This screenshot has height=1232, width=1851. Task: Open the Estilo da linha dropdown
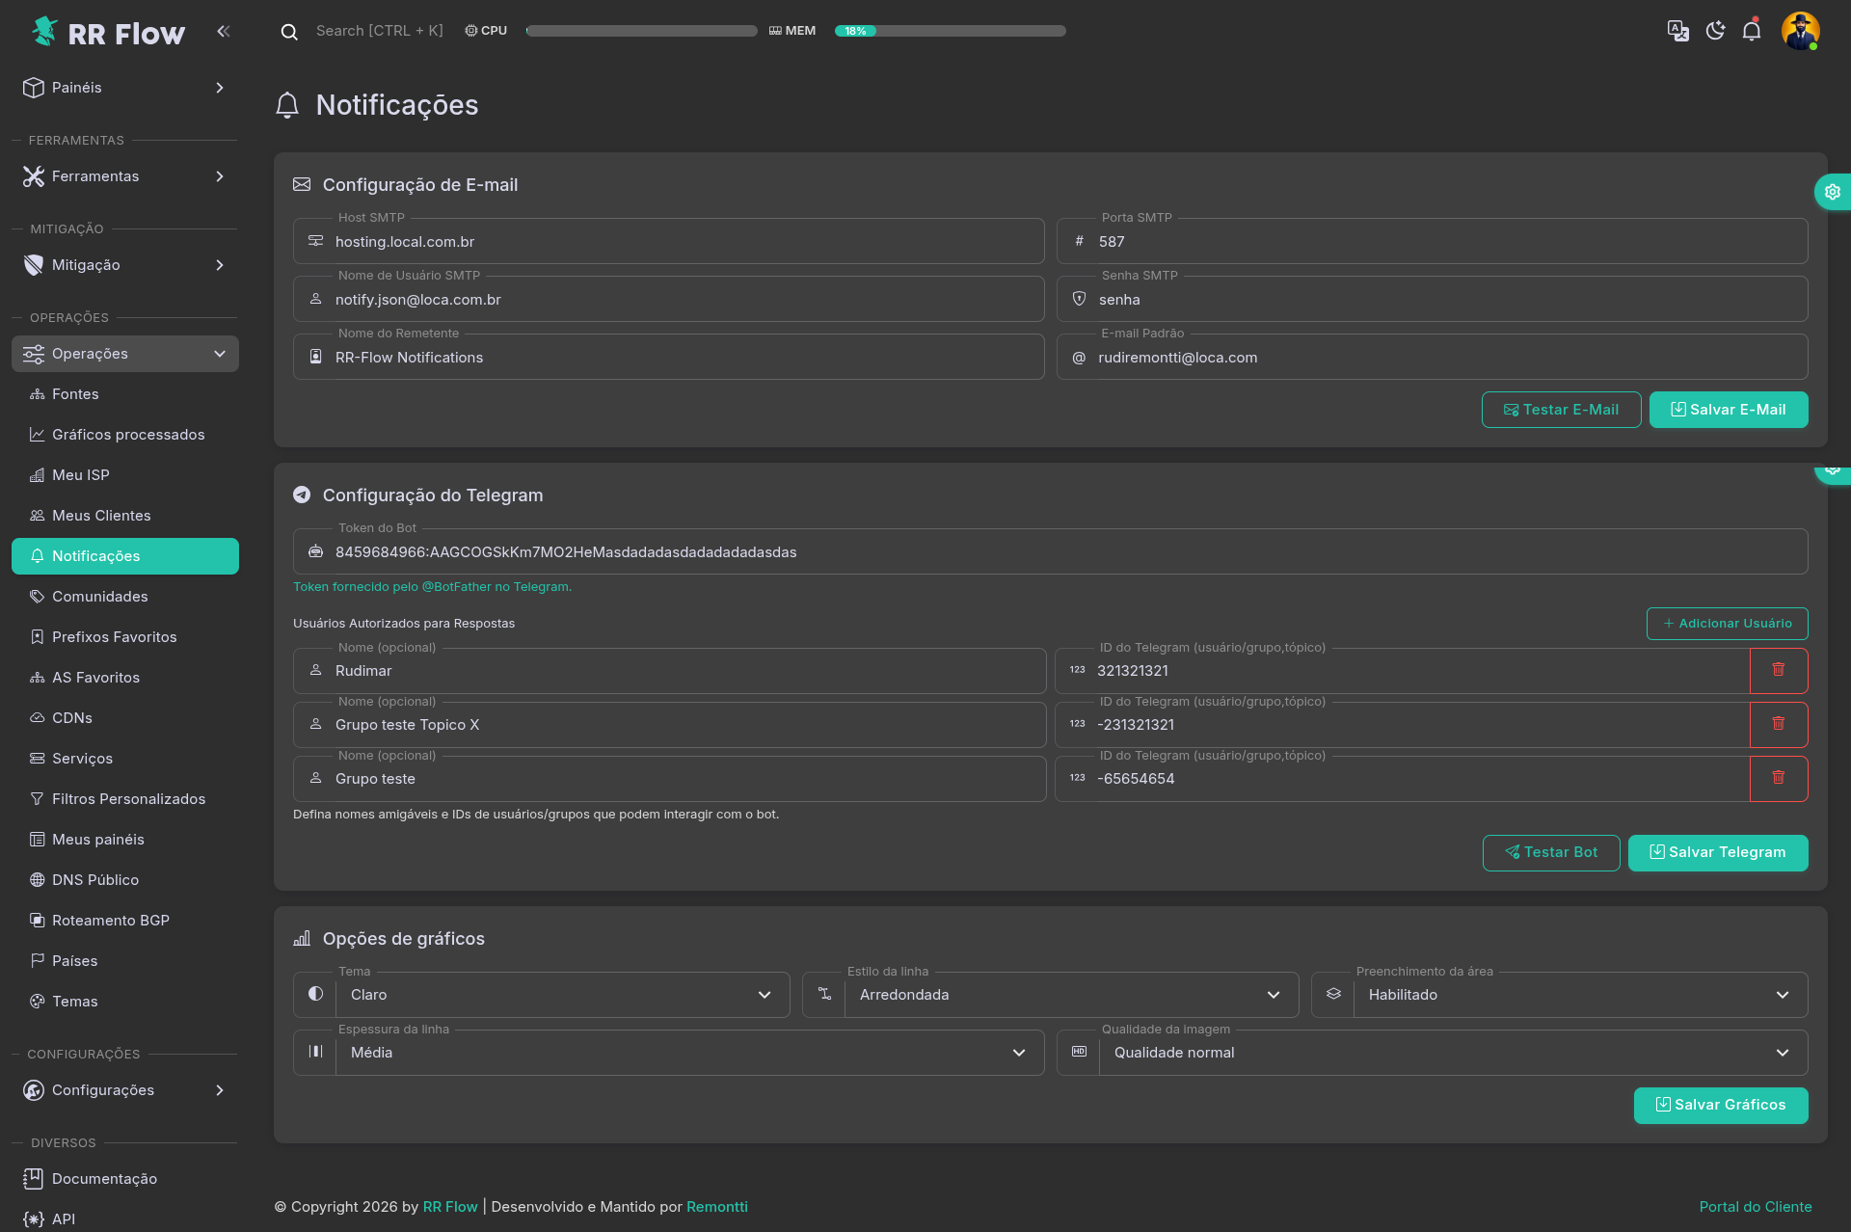click(x=1070, y=995)
